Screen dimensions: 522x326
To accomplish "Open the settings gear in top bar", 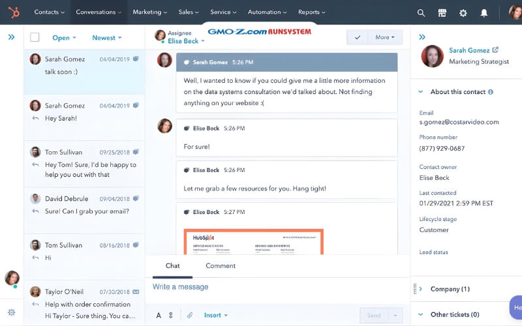I will point(463,13).
